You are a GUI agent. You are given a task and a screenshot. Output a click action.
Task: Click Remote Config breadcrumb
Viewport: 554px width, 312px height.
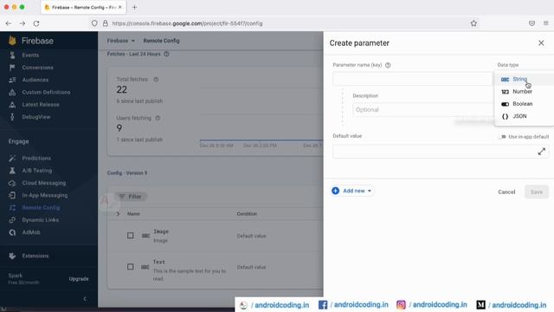[161, 41]
